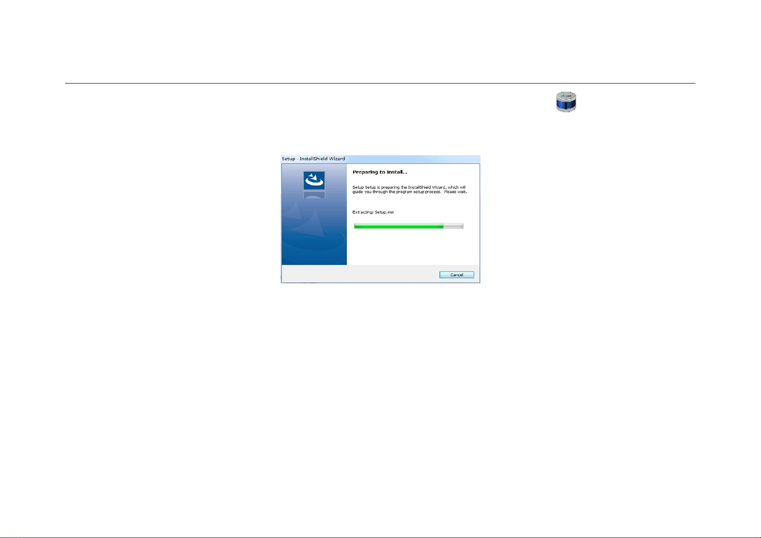Click the "Extracting: Setup.msi" status text
The height and width of the screenshot is (538, 761).
[x=373, y=212]
